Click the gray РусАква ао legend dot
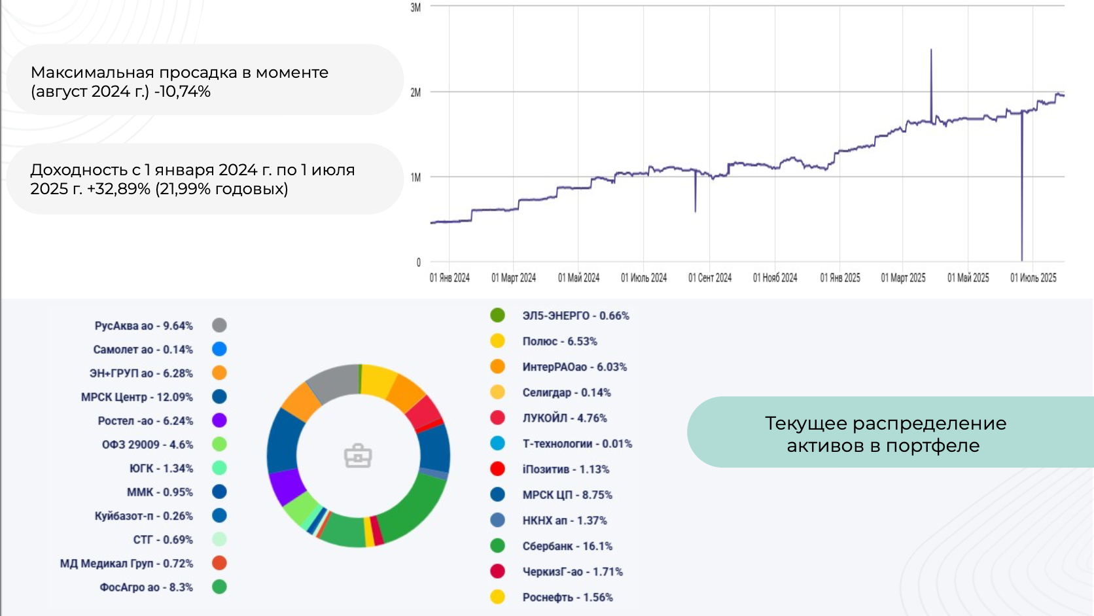This screenshot has height=616, width=1094. tap(219, 325)
